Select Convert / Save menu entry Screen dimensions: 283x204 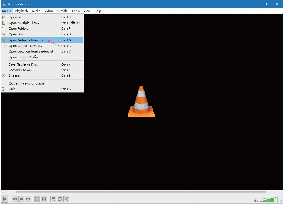[20, 70]
